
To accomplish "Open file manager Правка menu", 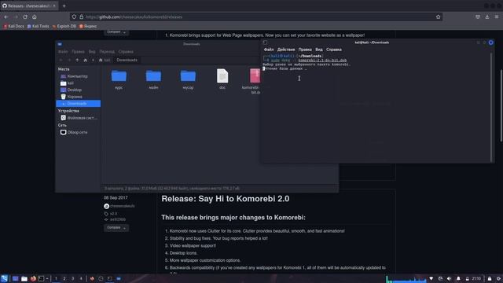I will point(78,52).
